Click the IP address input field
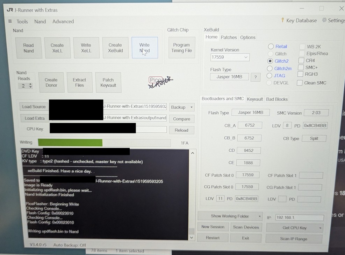 (x=299, y=218)
